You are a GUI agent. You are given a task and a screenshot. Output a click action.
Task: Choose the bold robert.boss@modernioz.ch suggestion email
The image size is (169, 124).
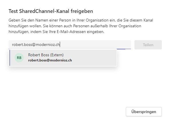click(50, 60)
